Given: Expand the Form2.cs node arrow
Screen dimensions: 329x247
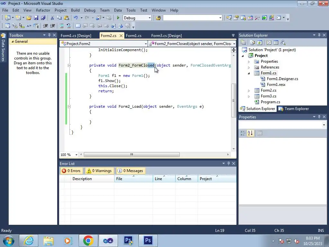Looking at the screenshot, I should 249,90.
